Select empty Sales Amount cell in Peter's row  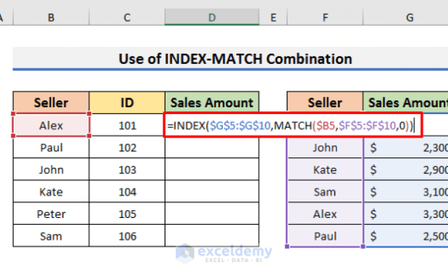[212, 214]
